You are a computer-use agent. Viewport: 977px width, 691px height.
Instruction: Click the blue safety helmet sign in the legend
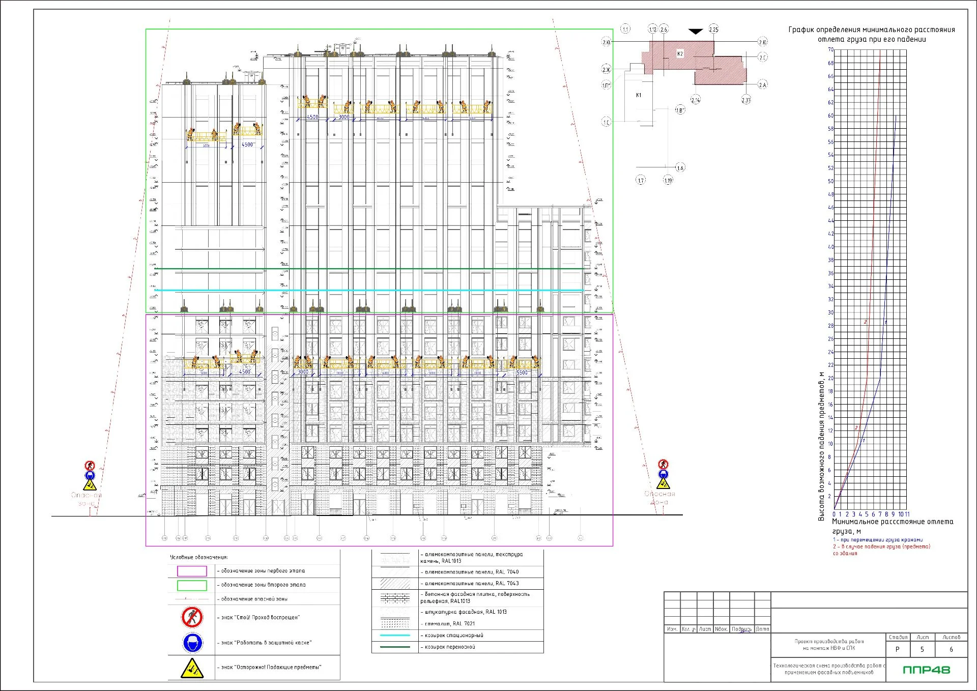click(192, 643)
